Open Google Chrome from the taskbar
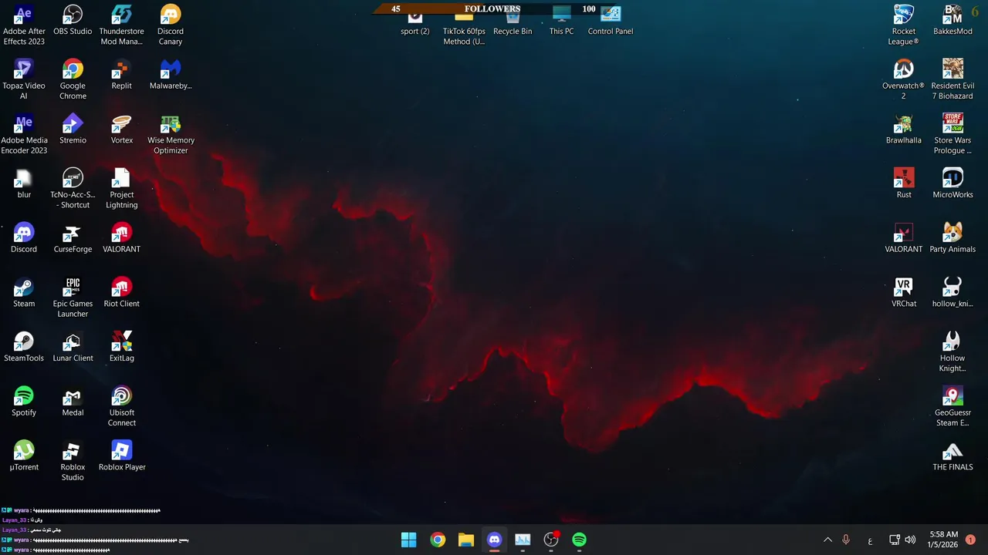 point(438,540)
